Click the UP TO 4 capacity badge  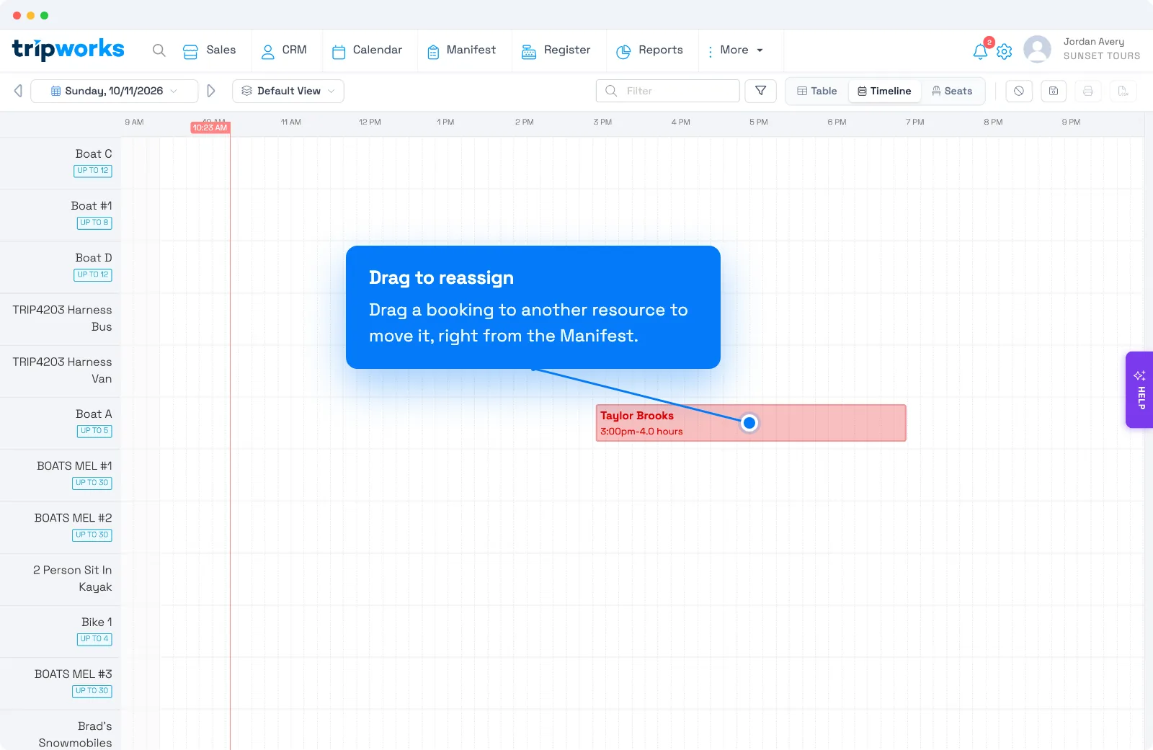(94, 639)
